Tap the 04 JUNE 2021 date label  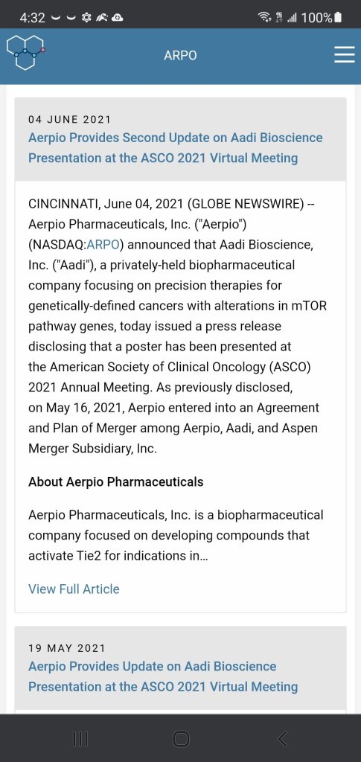coord(69,119)
